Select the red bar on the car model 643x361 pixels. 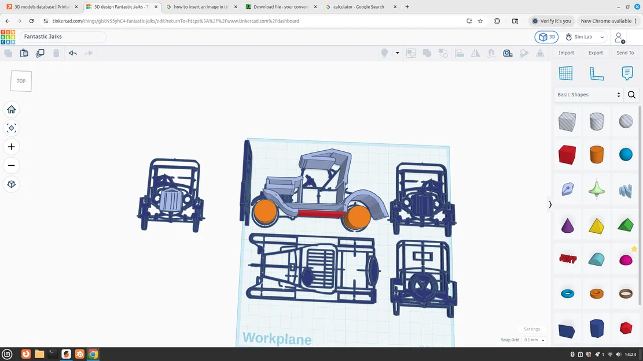pos(321,214)
